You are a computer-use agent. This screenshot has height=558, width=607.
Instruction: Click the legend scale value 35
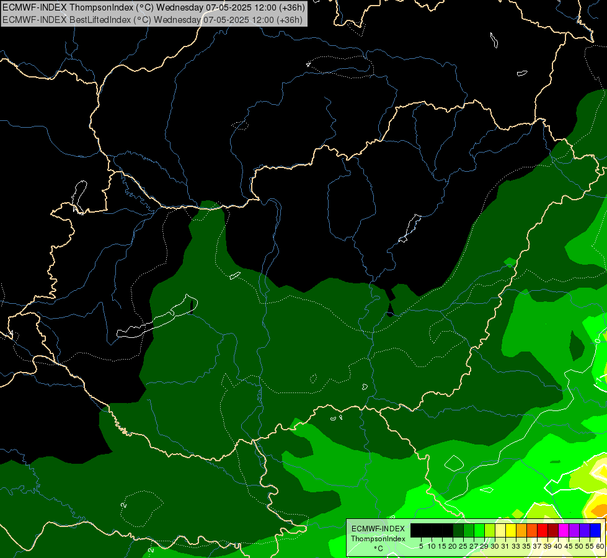(526, 546)
